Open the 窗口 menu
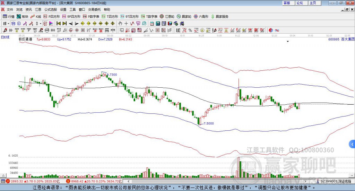The image size is (355, 191). [82, 9]
